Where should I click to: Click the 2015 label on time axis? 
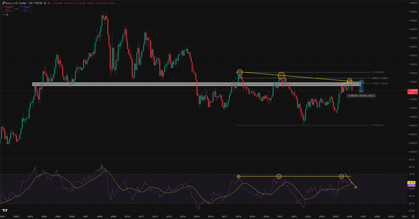(x=197, y=217)
